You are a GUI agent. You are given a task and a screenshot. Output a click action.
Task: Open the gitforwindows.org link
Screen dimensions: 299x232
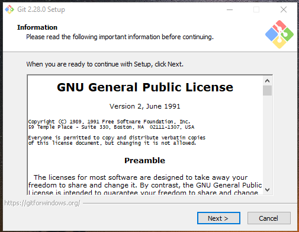(42, 203)
